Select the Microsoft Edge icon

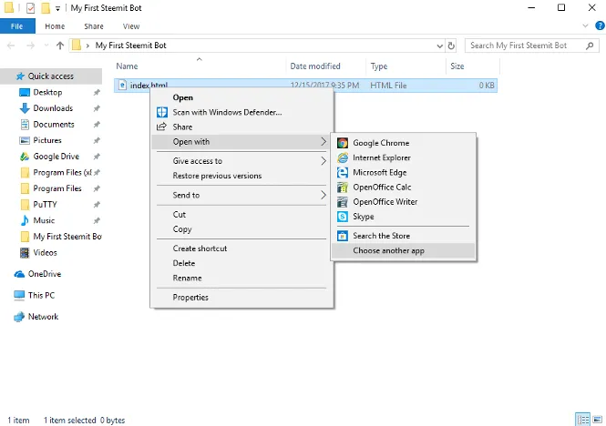coord(343,172)
